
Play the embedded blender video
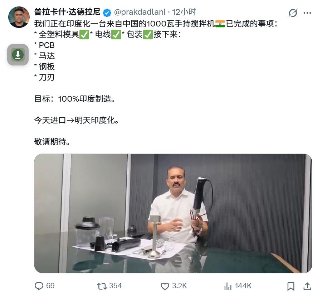(173, 213)
